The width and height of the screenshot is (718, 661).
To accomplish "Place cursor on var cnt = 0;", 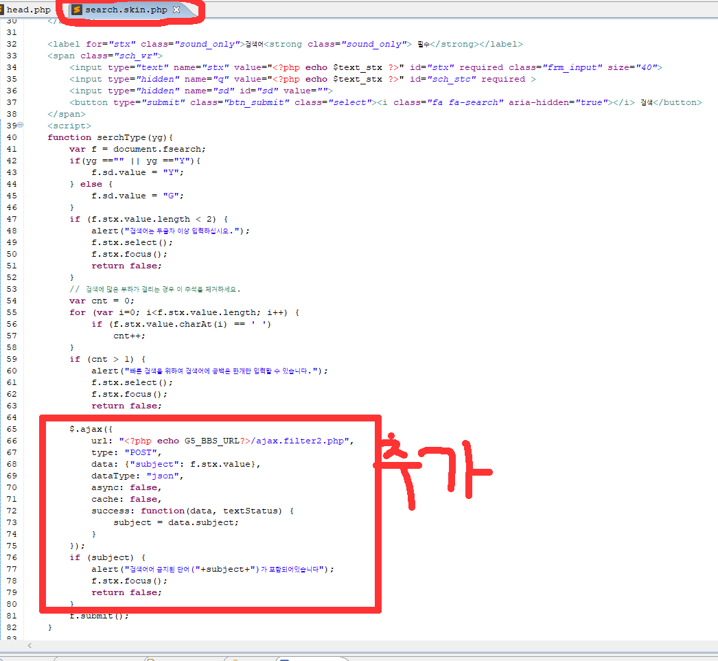I will (102, 301).
